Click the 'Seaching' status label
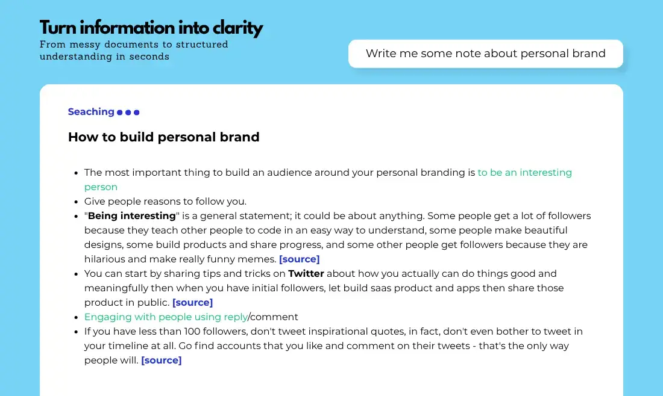Image resolution: width=663 pixels, height=396 pixels. [91, 112]
